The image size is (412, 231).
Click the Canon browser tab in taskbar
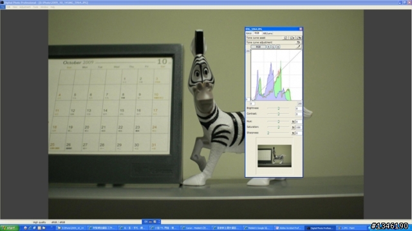coord(196,228)
